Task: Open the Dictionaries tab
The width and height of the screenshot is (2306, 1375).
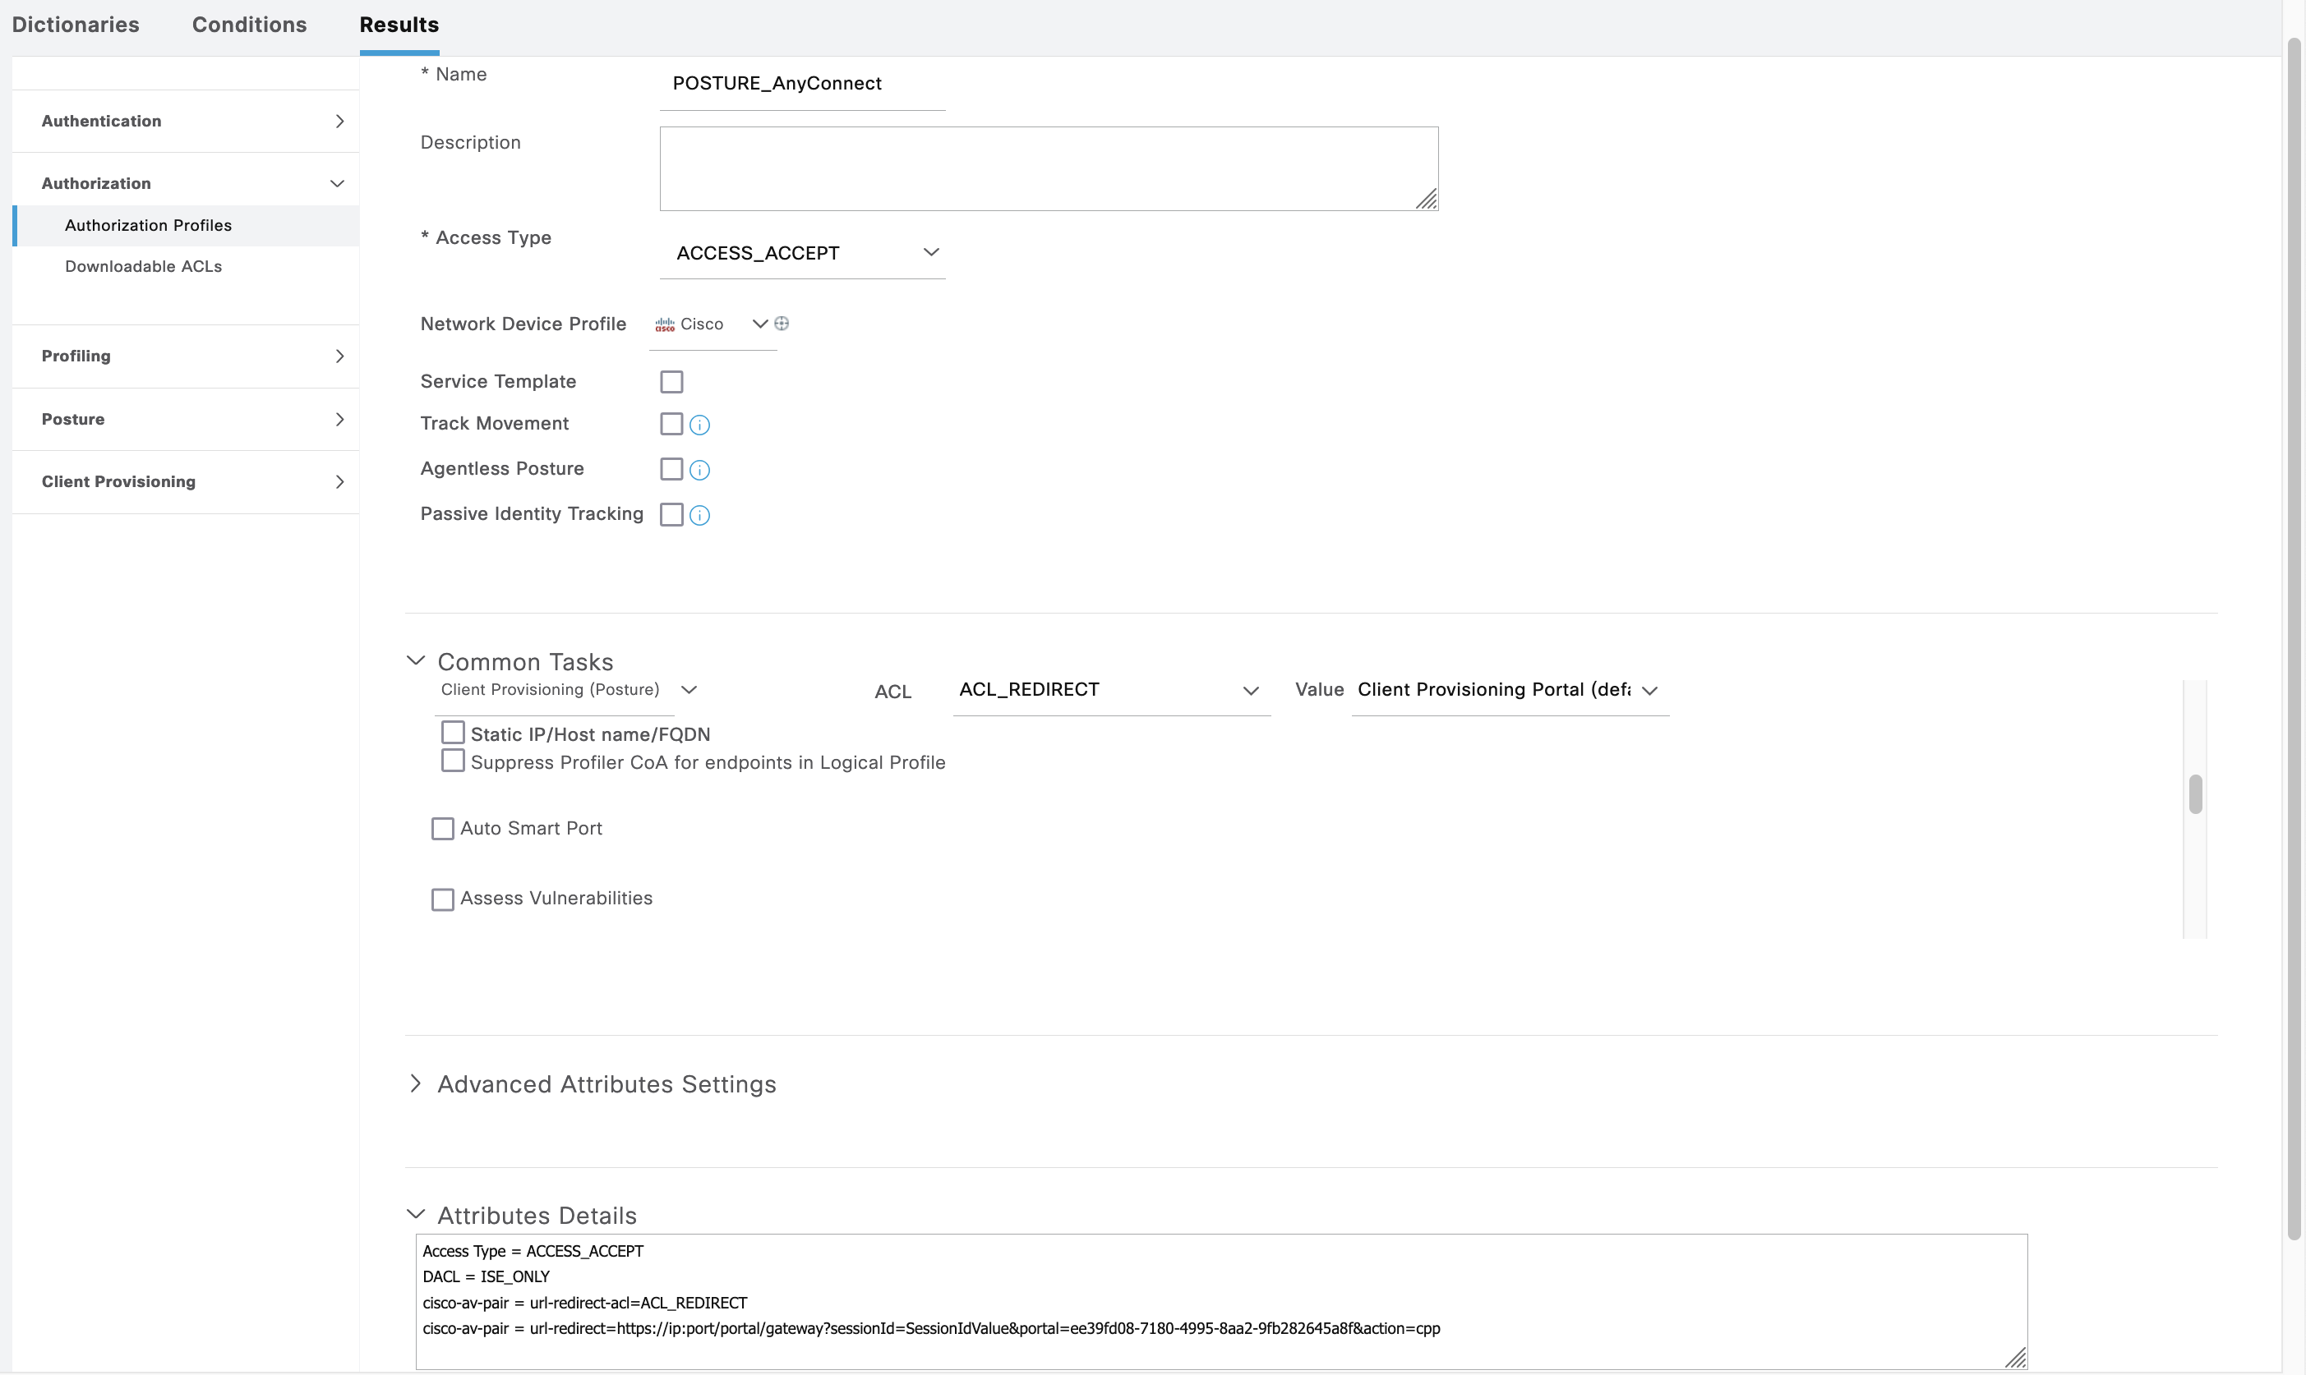Action: pyautogui.click(x=76, y=25)
